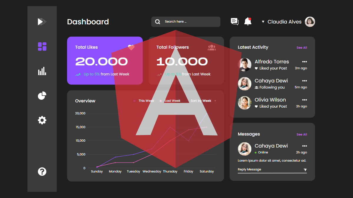Viewport: 353px width, 198px height.
Task: Click the dashboard grid icon in sidebar
Action: (x=42, y=46)
